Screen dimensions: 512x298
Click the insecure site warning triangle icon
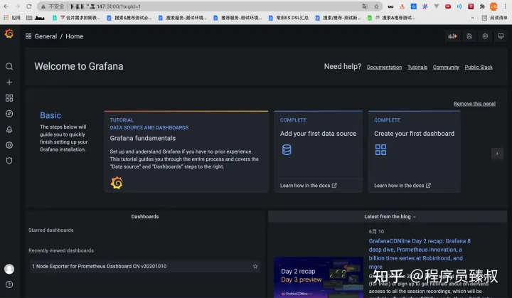[43, 6]
